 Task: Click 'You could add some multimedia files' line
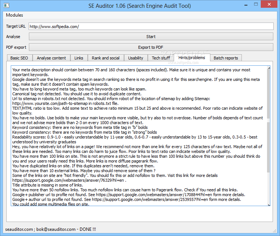[51, 204]
